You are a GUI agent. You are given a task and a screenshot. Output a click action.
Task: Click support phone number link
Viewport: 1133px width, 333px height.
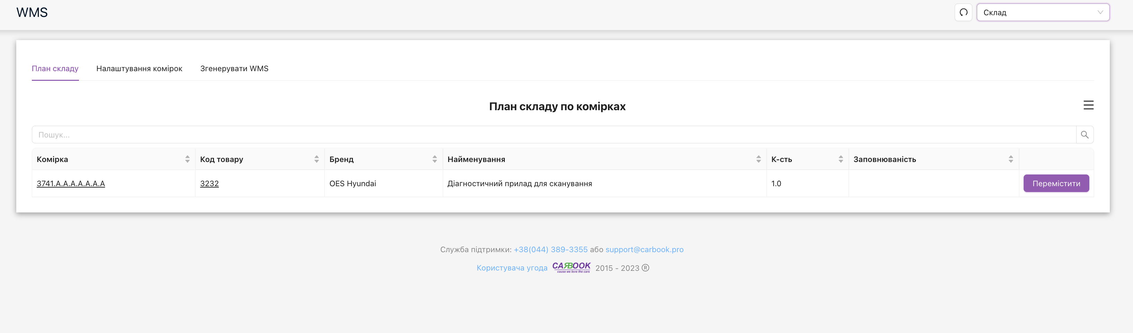coord(550,249)
